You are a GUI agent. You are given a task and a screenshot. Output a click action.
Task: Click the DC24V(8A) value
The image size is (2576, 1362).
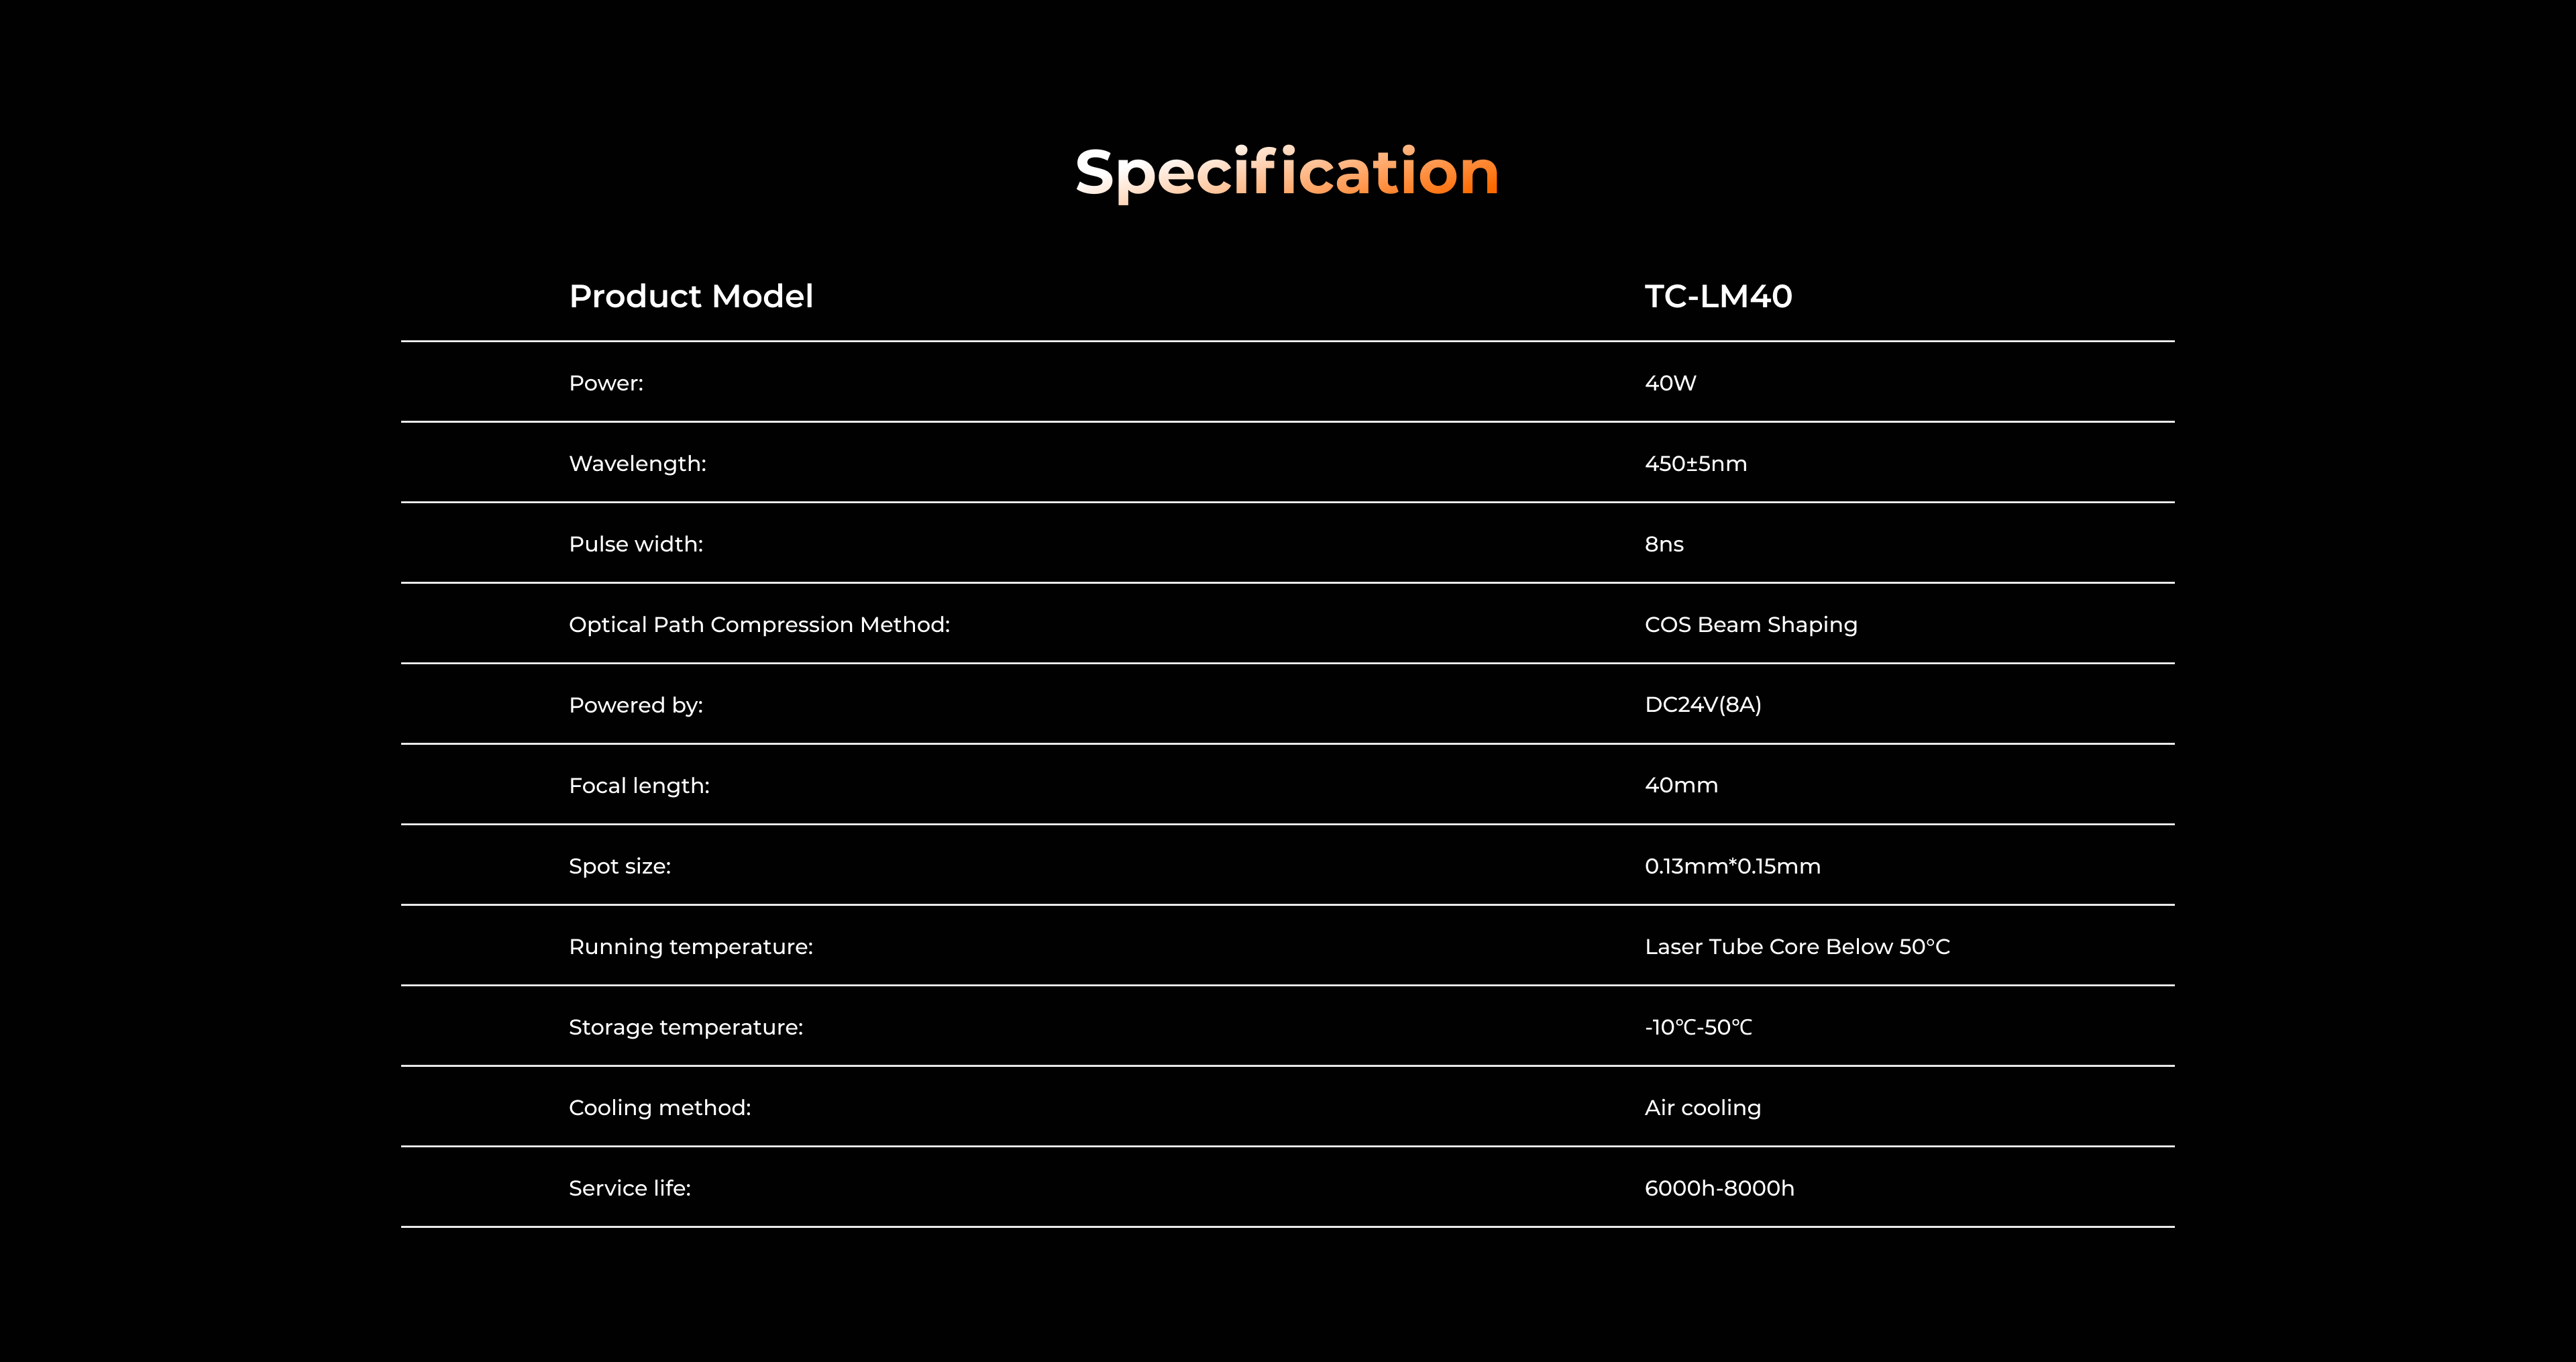[x=1702, y=705]
